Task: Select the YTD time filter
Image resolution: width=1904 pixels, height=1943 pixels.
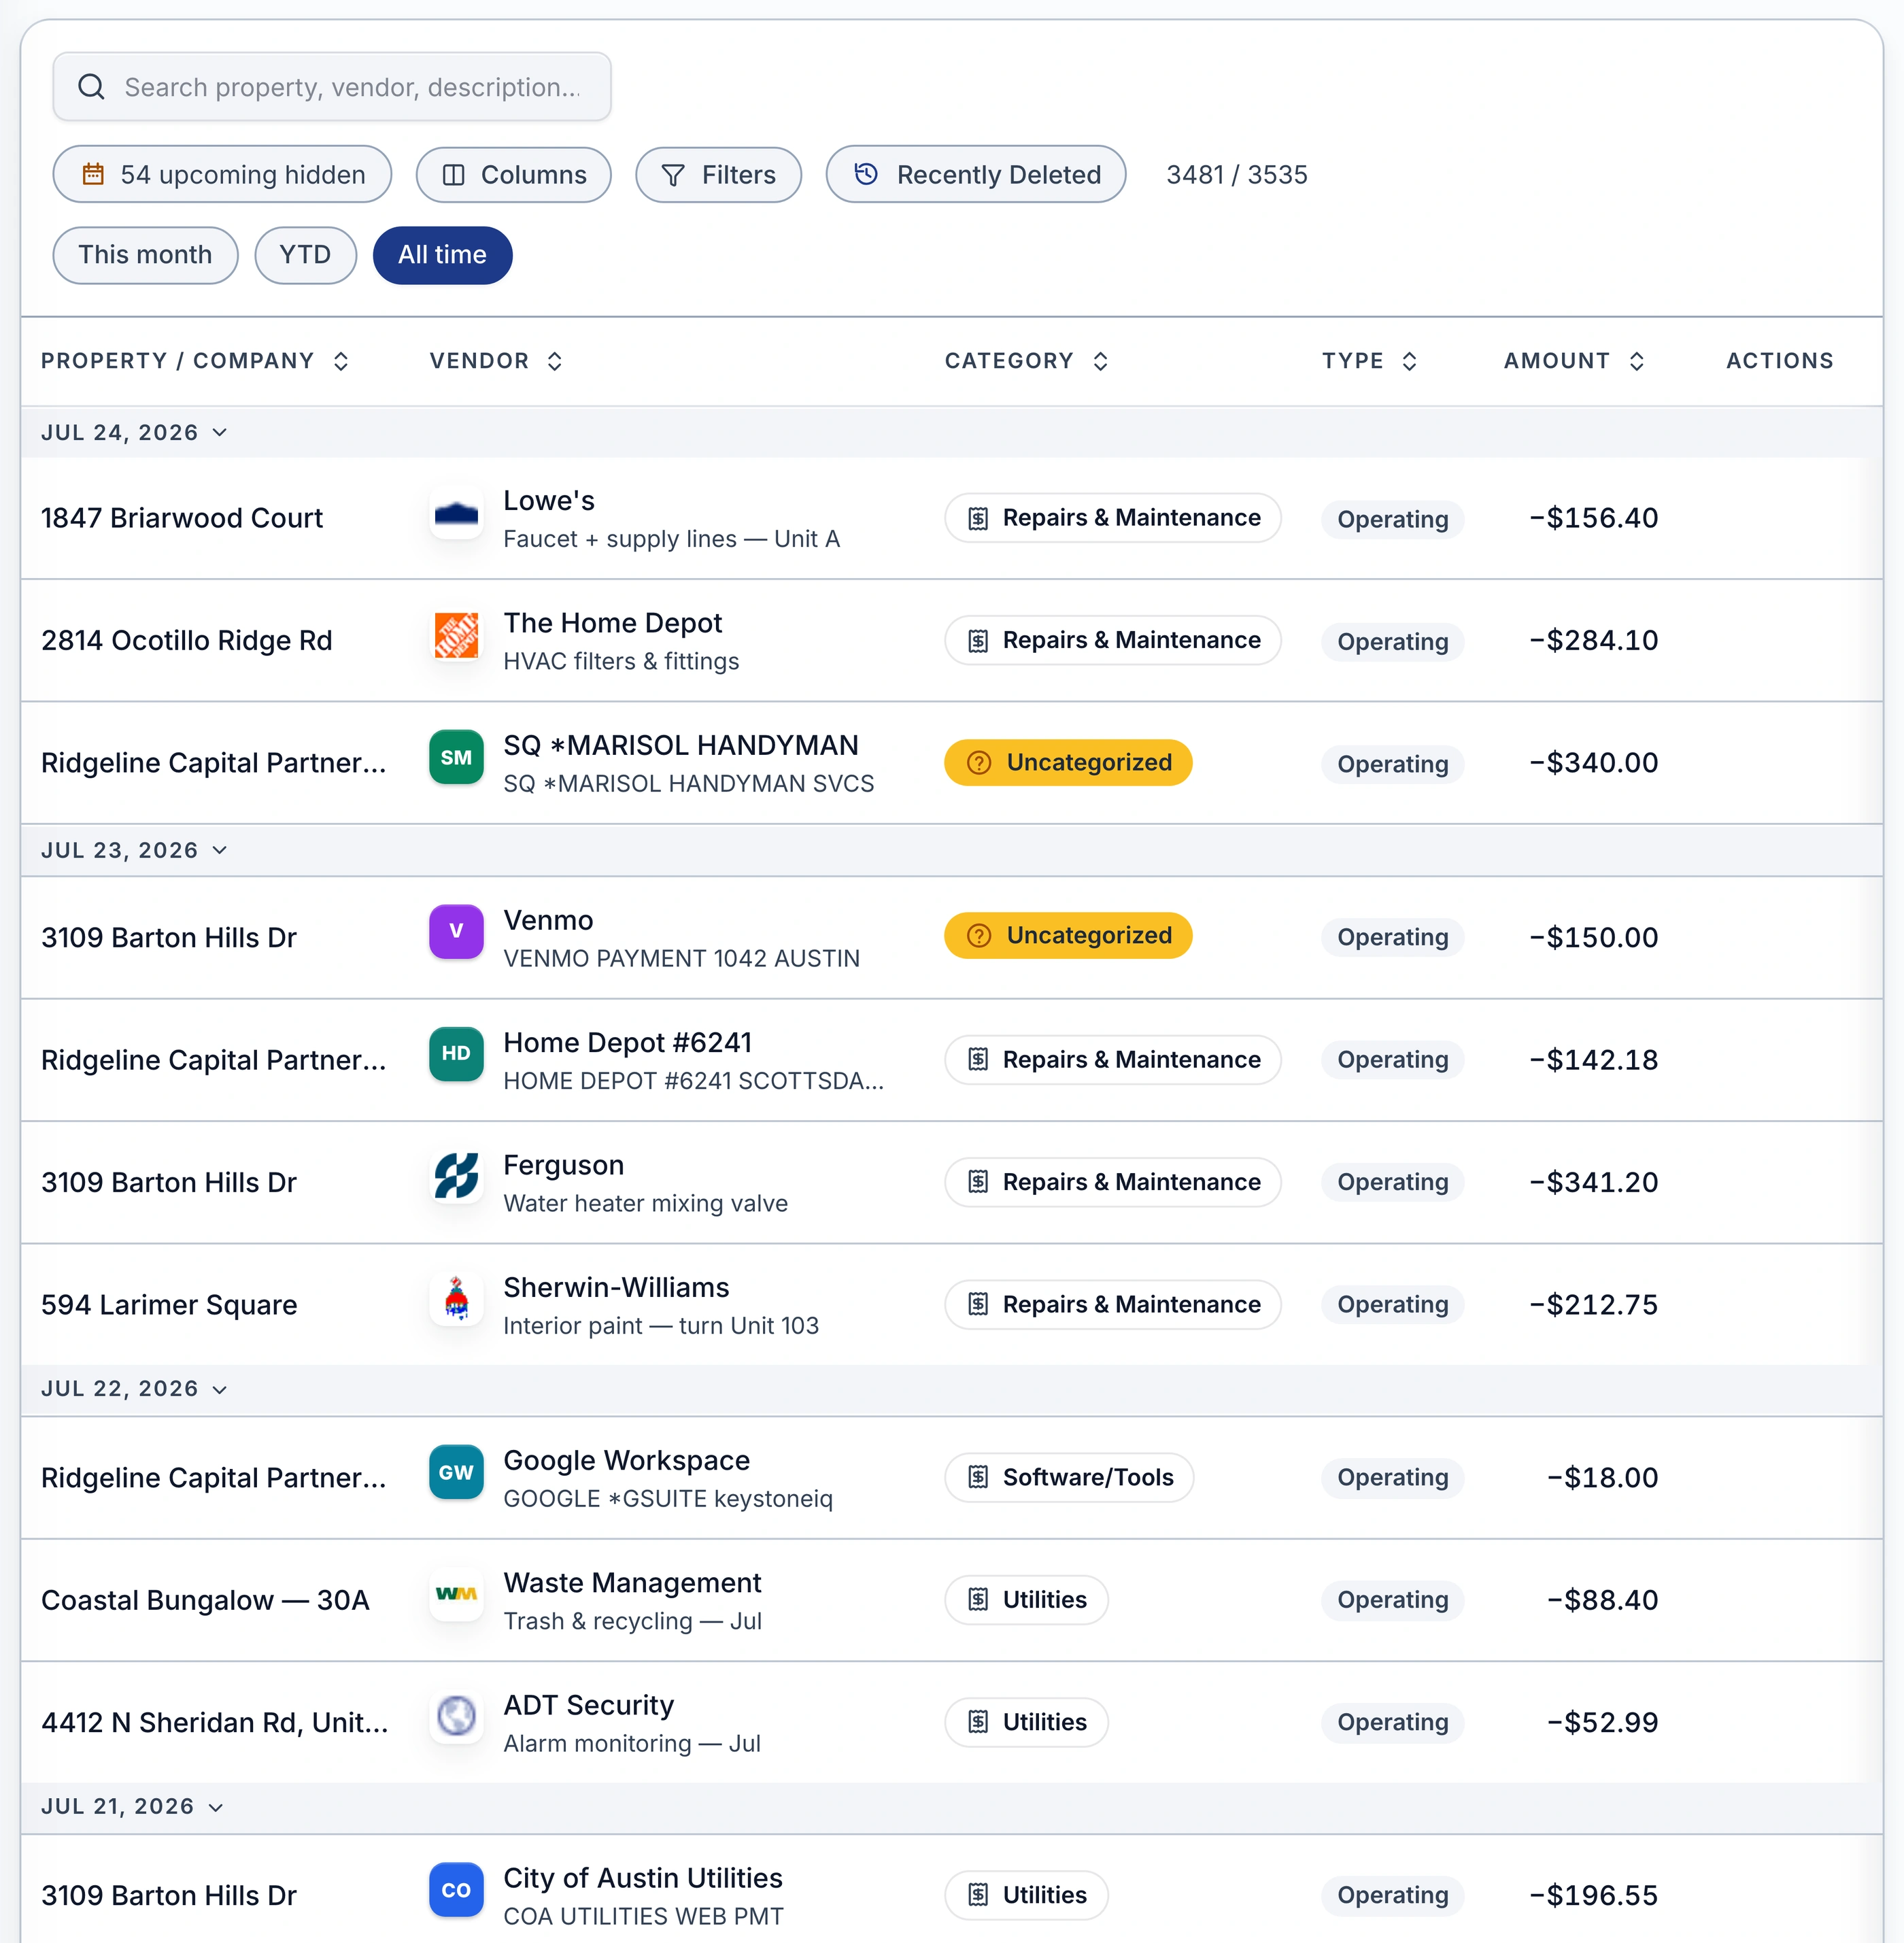Action: [305, 255]
